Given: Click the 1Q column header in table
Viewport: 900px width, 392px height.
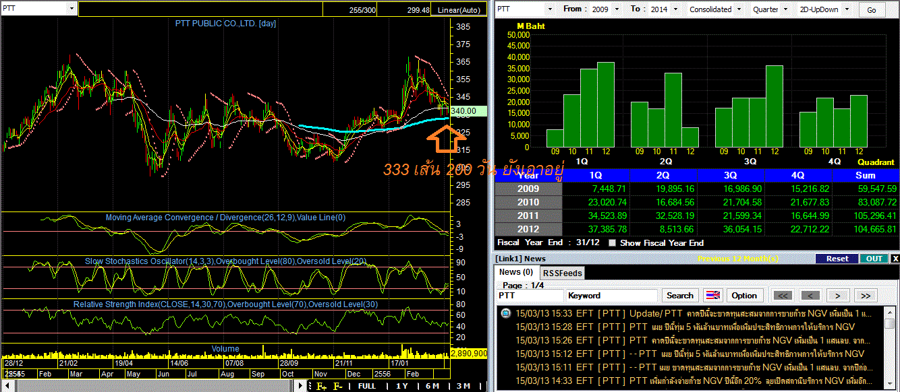Looking at the screenshot, I should coord(596,175).
